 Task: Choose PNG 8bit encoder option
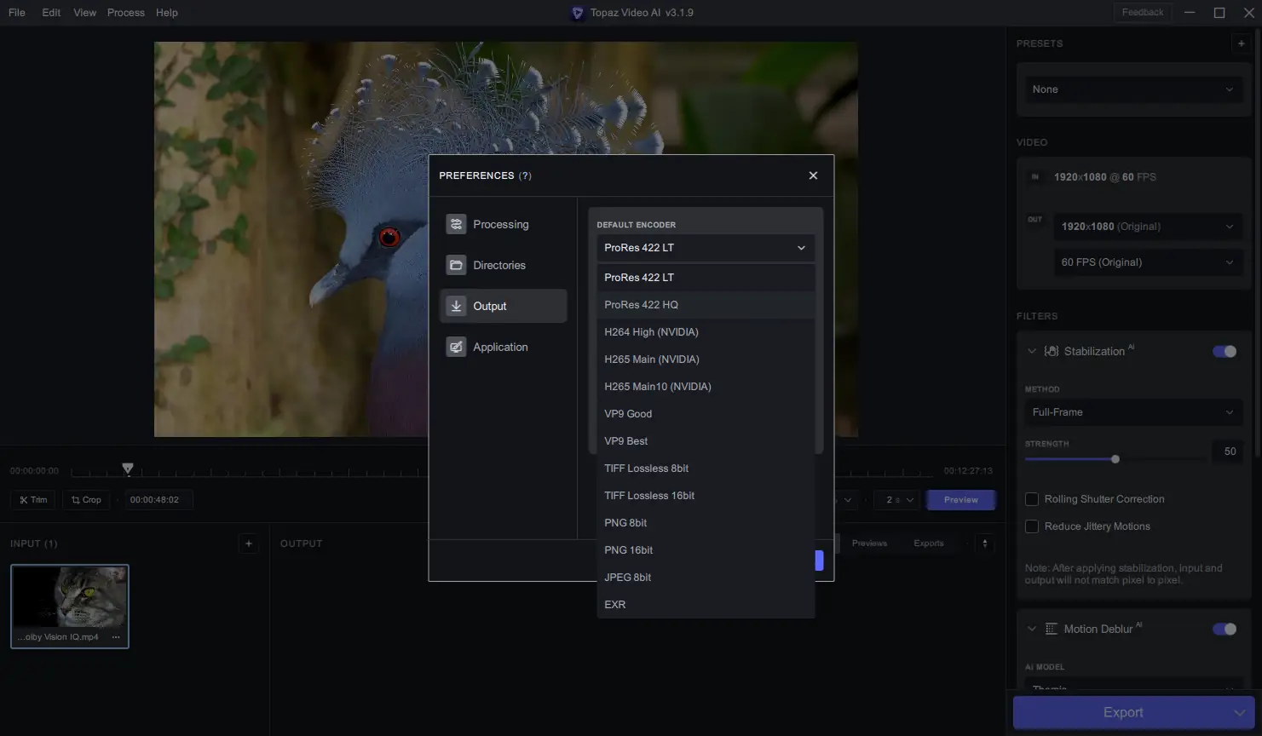click(706, 523)
